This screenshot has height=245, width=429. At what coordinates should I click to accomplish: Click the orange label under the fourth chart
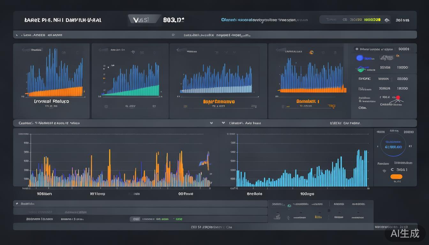click(x=308, y=101)
